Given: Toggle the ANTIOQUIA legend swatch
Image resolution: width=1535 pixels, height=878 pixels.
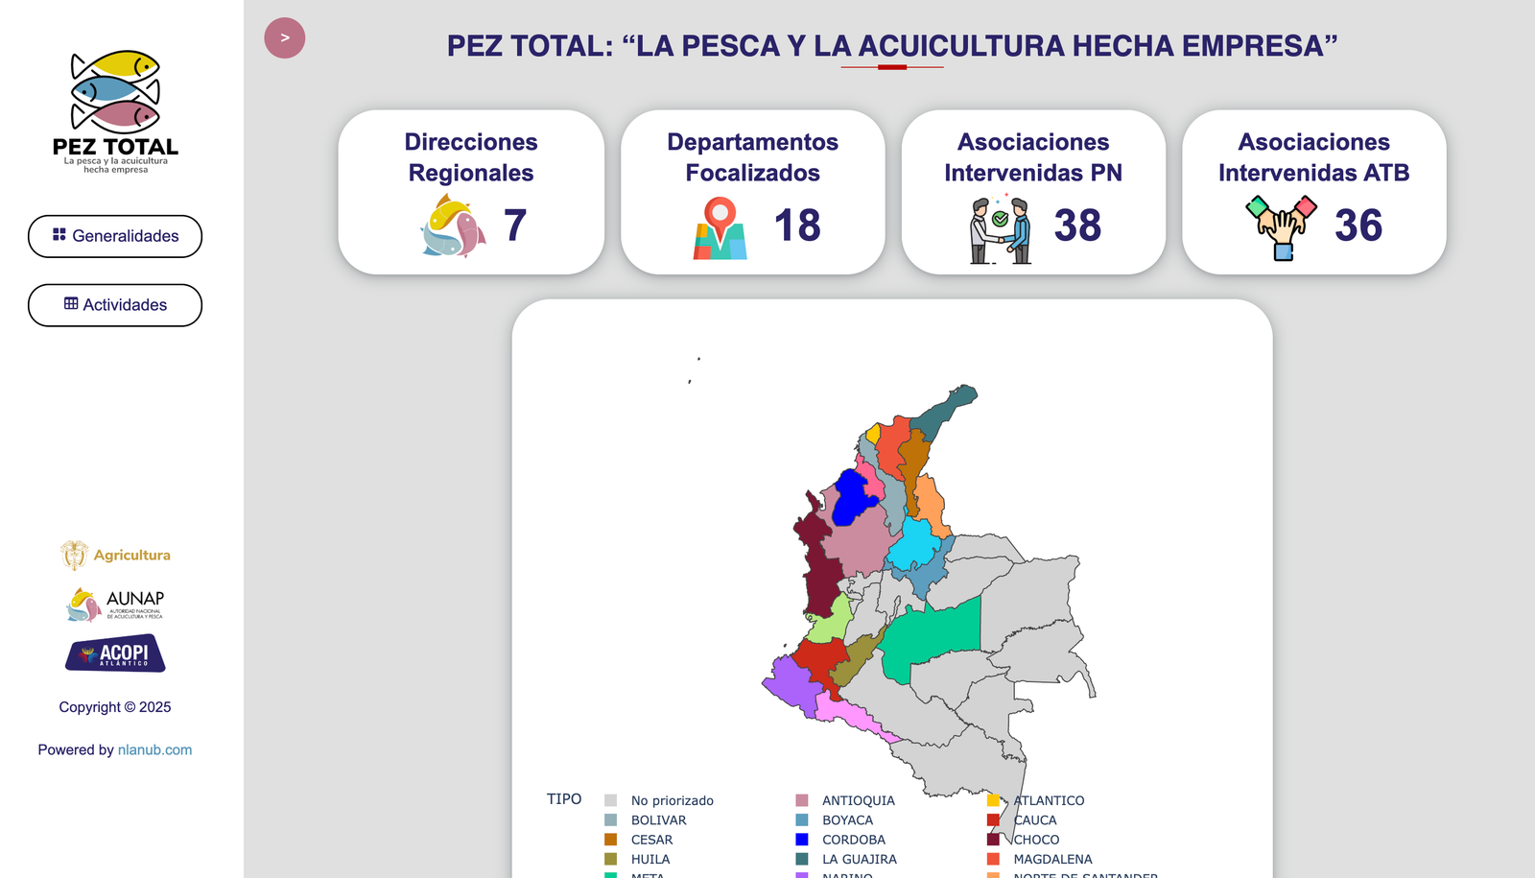Looking at the screenshot, I should 802,800.
